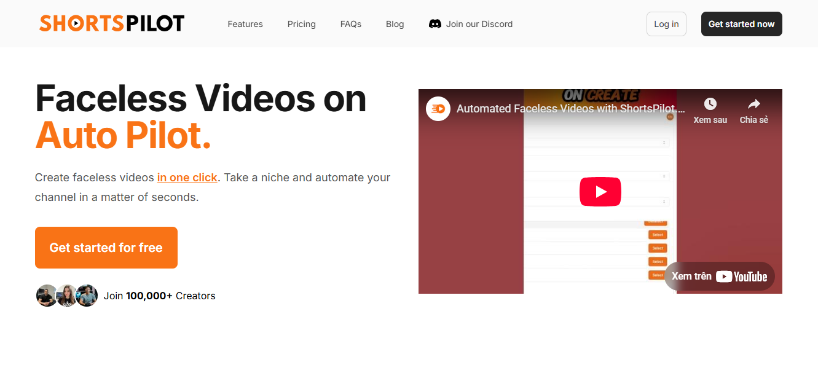The width and height of the screenshot is (818, 373).
Task: Click 'Join 100,000+ Creators' text
Action: [x=159, y=296]
